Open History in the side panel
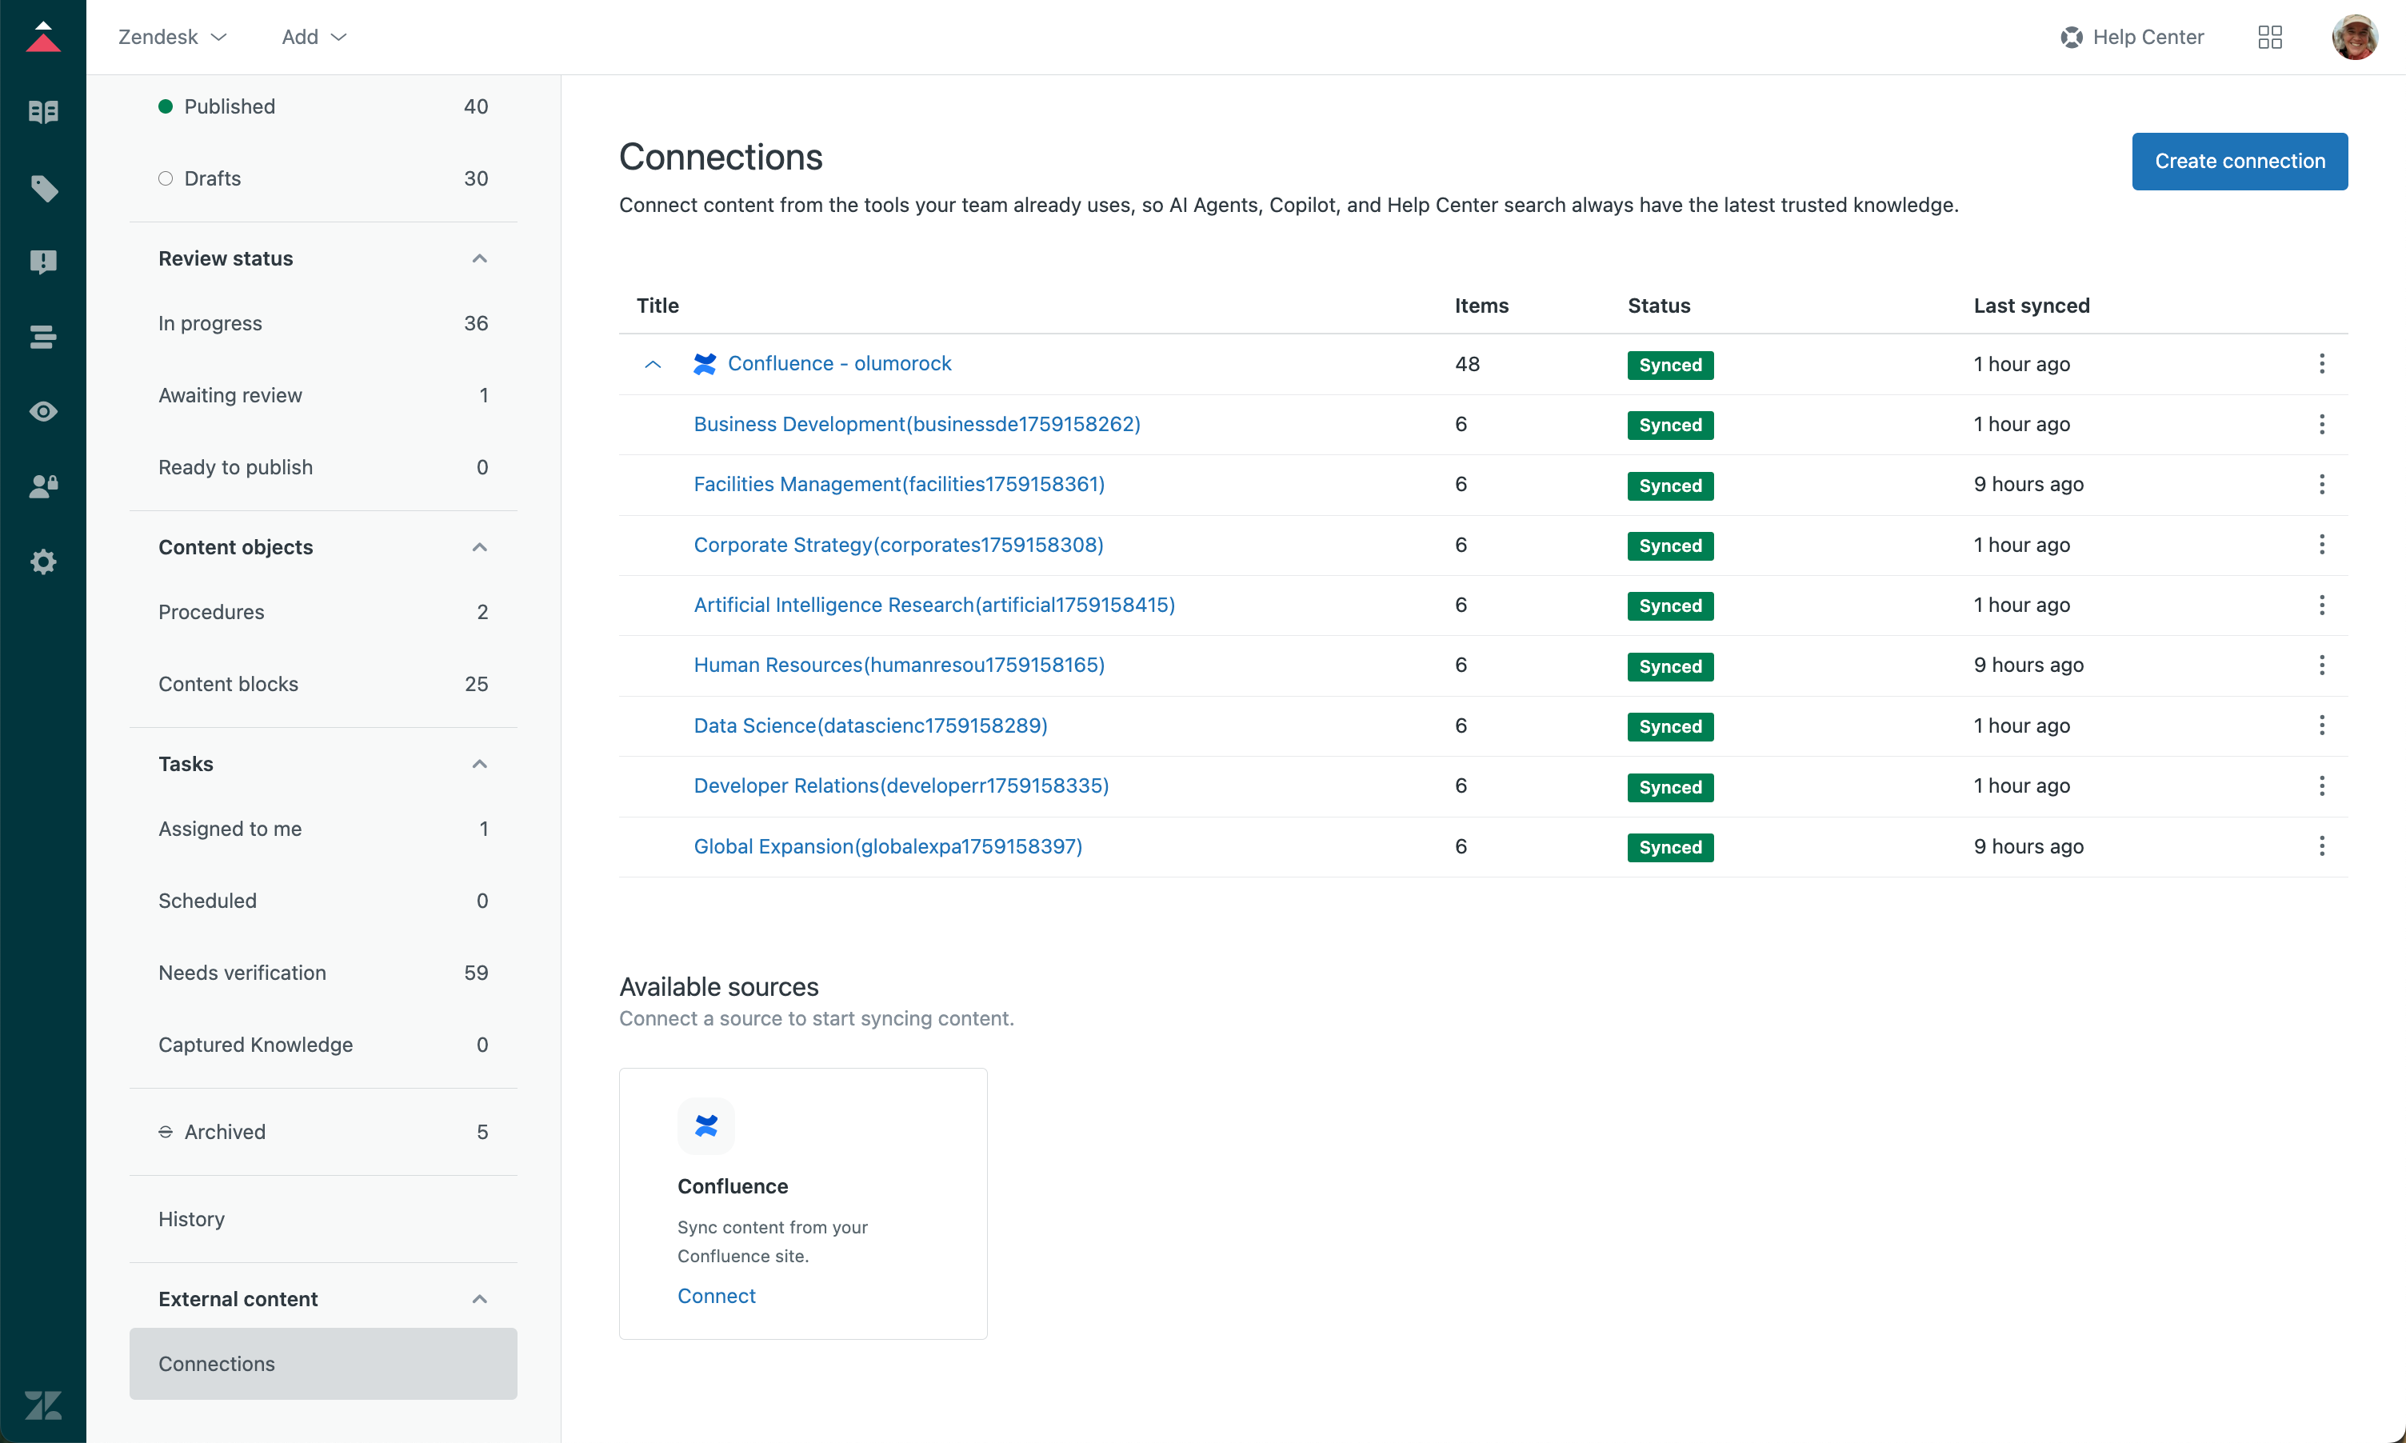The width and height of the screenshot is (2406, 1443). (x=191, y=1218)
